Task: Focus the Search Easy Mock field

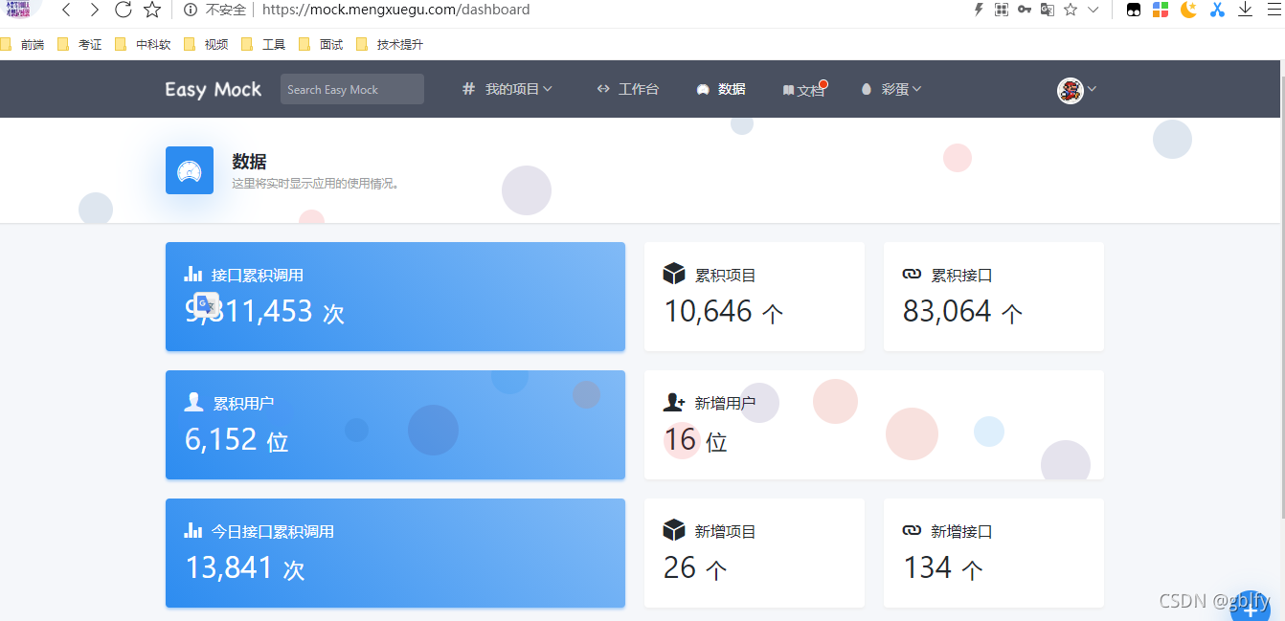Action: (352, 89)
